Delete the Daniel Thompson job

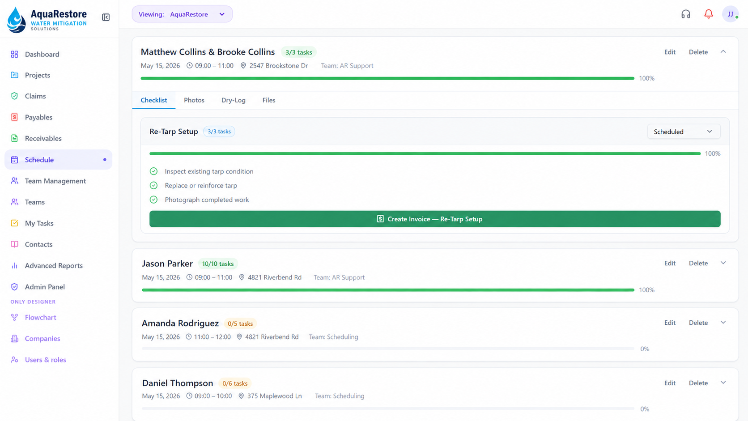click(x=698, y=383)
